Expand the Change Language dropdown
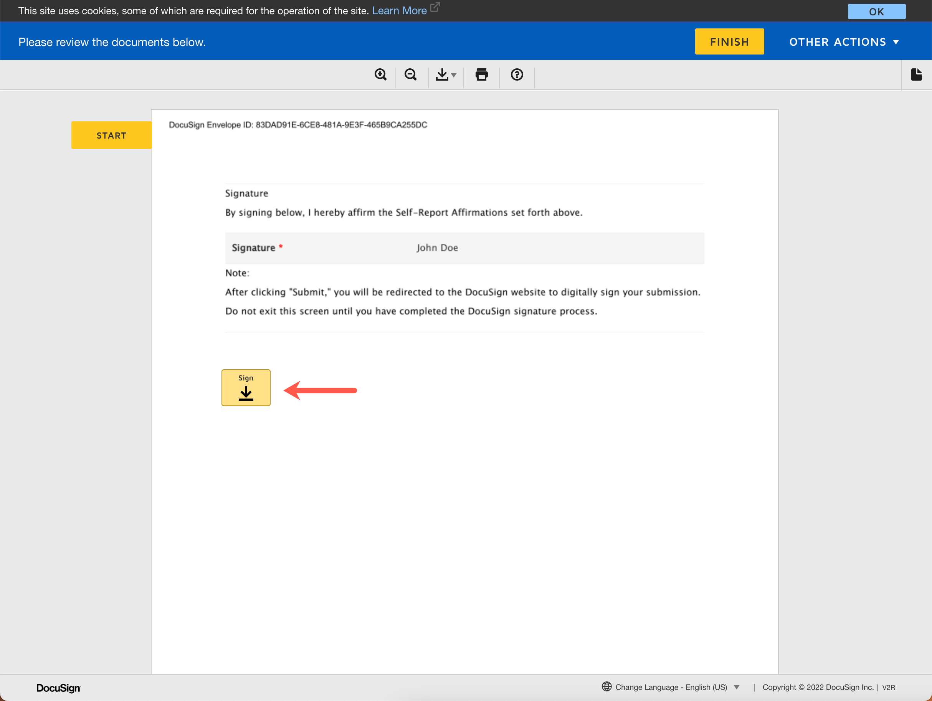Viewport: 932px width, 701px height. [736, 687]
